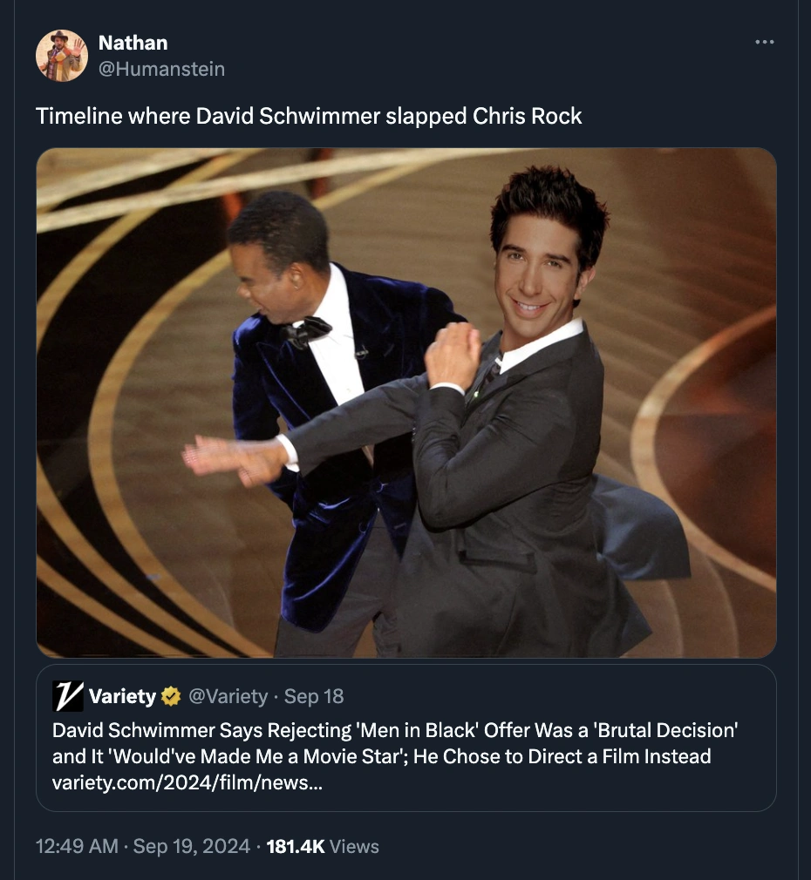811x880 pixels.
Task: View the 181.4K view count
Action: tap(295, 846)
